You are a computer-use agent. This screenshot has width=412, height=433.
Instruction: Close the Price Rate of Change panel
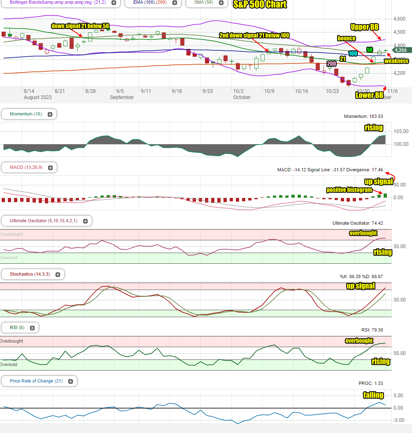click(x=70, y=381)
